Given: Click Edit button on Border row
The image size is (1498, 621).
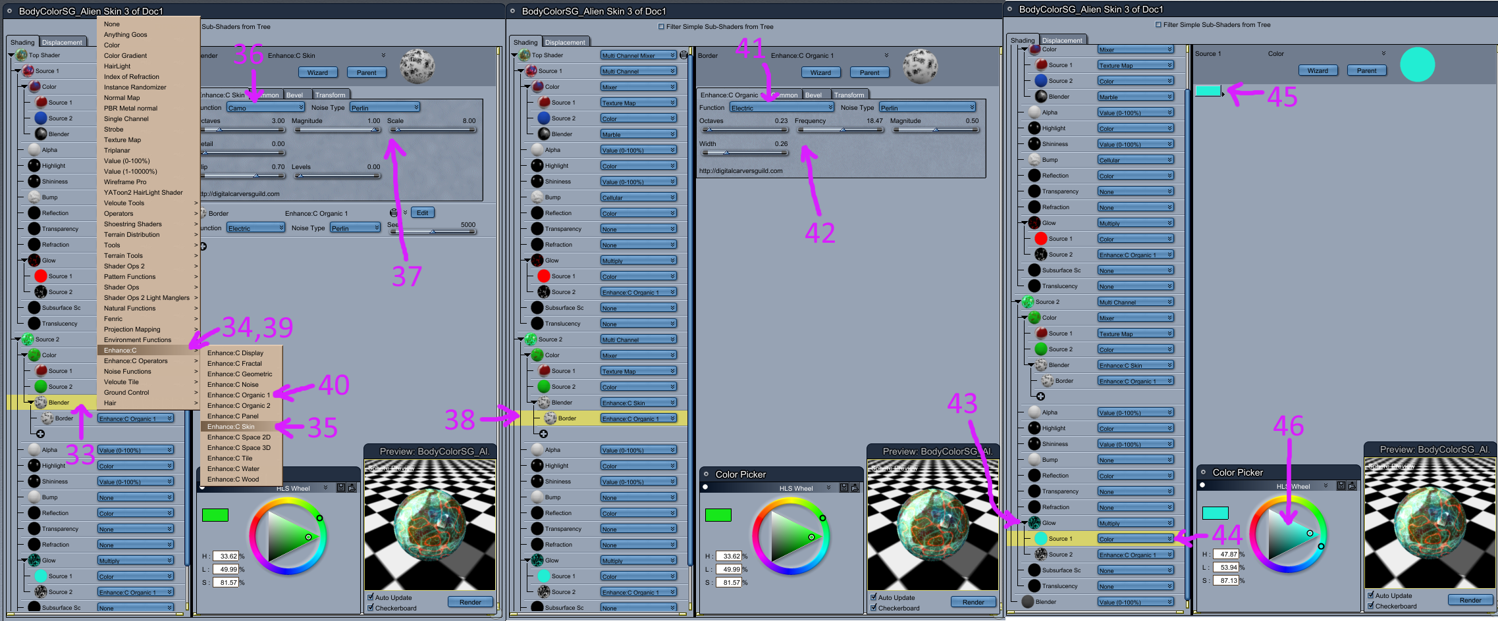Looking at the screenshot, I should (422, 212).
